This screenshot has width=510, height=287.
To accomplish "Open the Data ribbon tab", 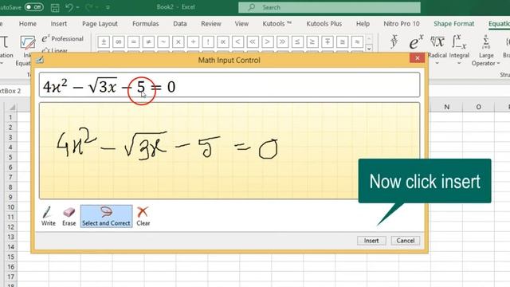I will (180, 24).
